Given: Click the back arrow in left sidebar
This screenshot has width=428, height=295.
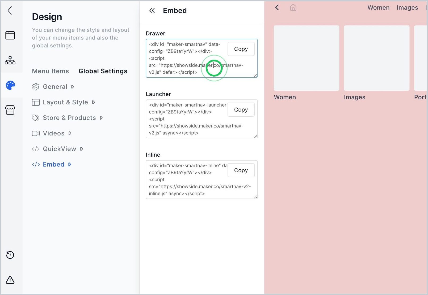Looking at the screenshot, I should coord(10,11).
